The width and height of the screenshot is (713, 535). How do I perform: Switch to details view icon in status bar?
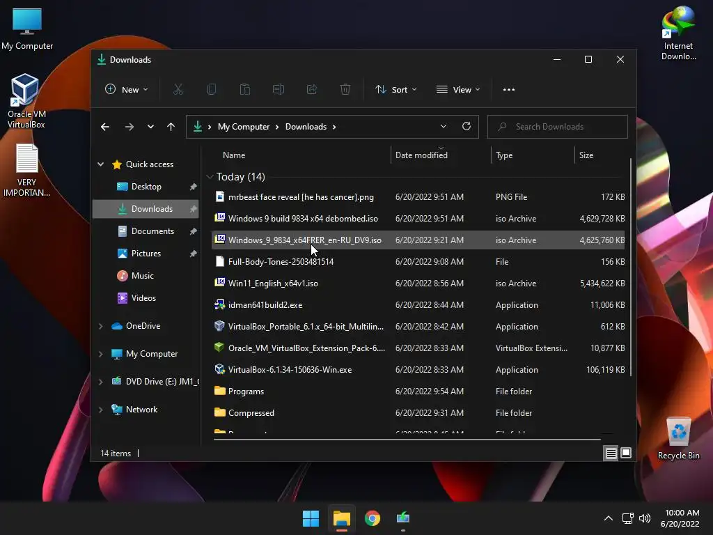[x=611, y=453]
